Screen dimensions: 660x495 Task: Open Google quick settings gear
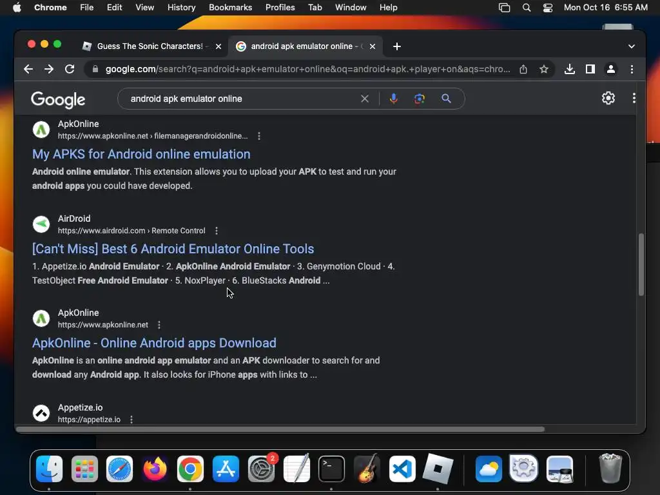608,98
